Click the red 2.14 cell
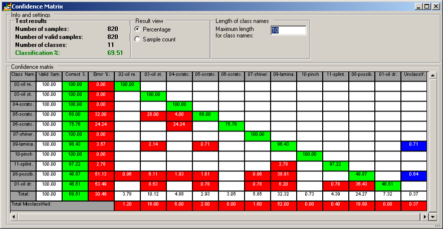The image size is (443, 229). pos(153,146)
